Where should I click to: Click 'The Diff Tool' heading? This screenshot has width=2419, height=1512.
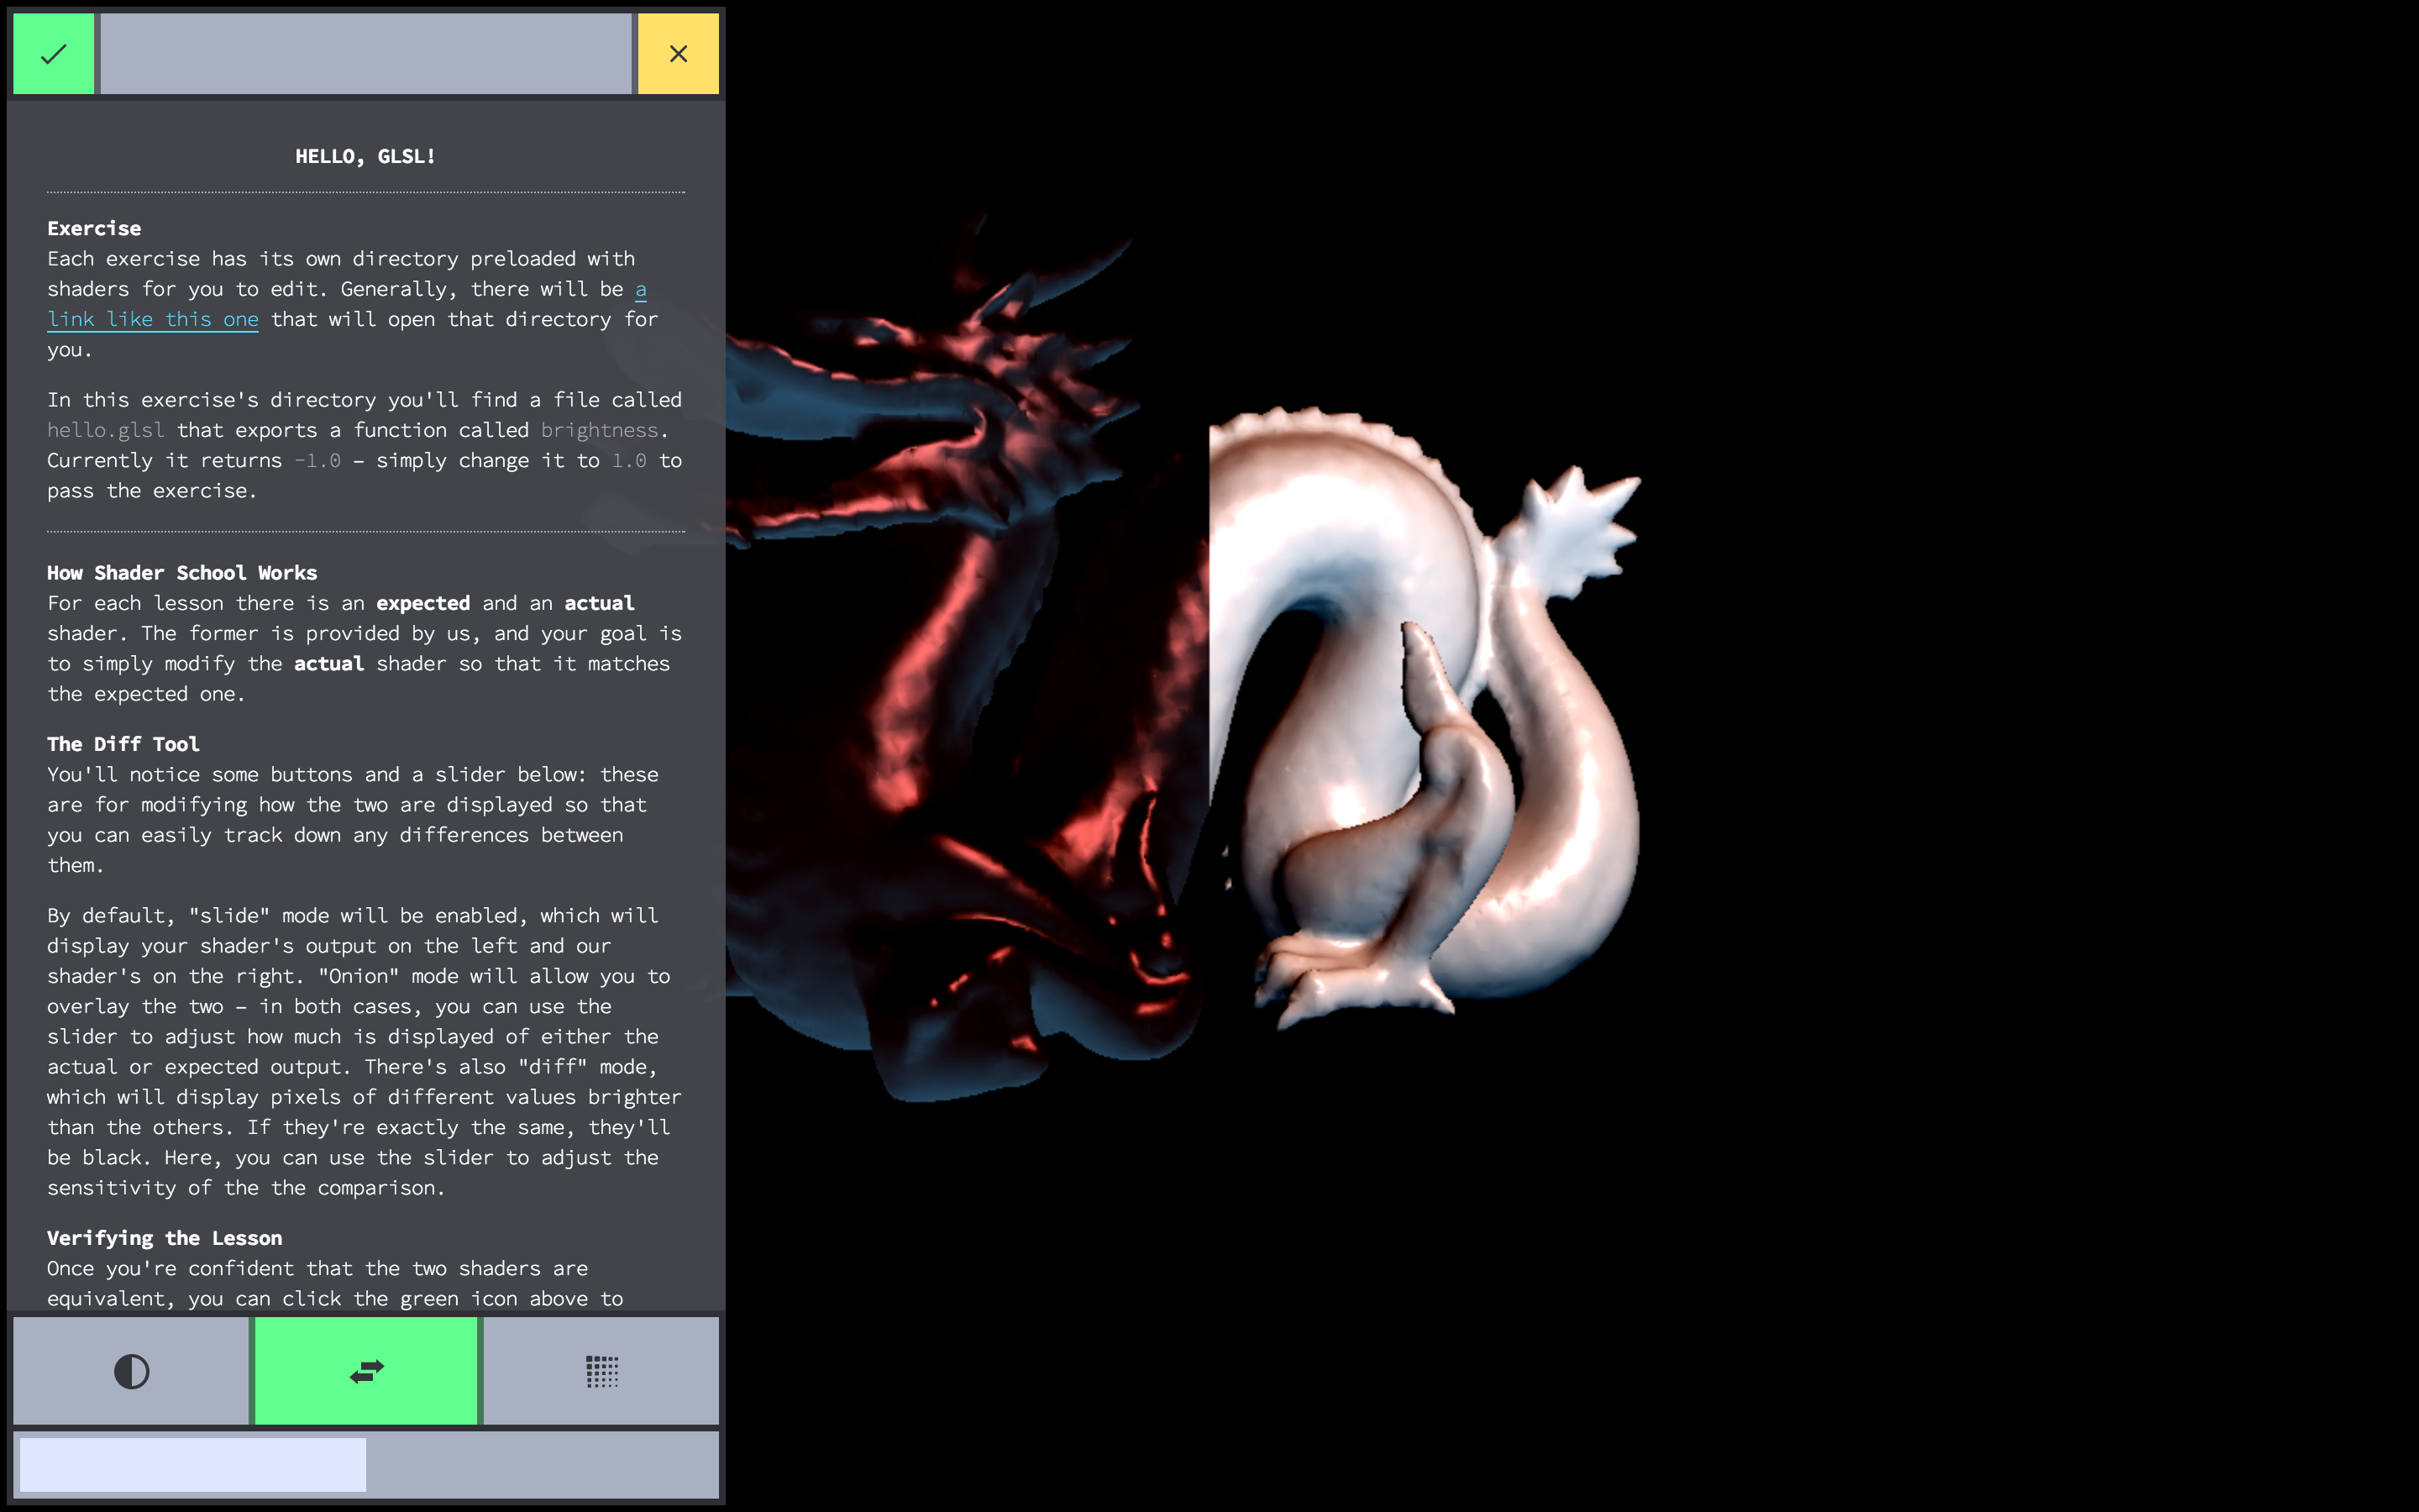pyautogui.click(x=123, y=744)
